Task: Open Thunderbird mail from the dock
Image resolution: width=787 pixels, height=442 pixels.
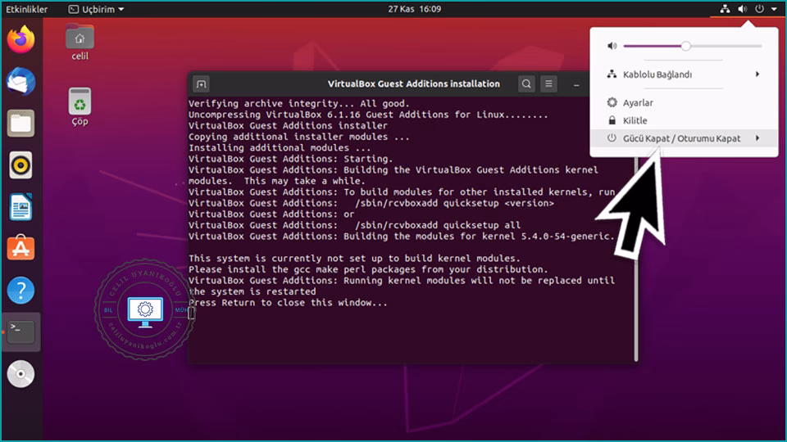Action: (x=20, y=81)
